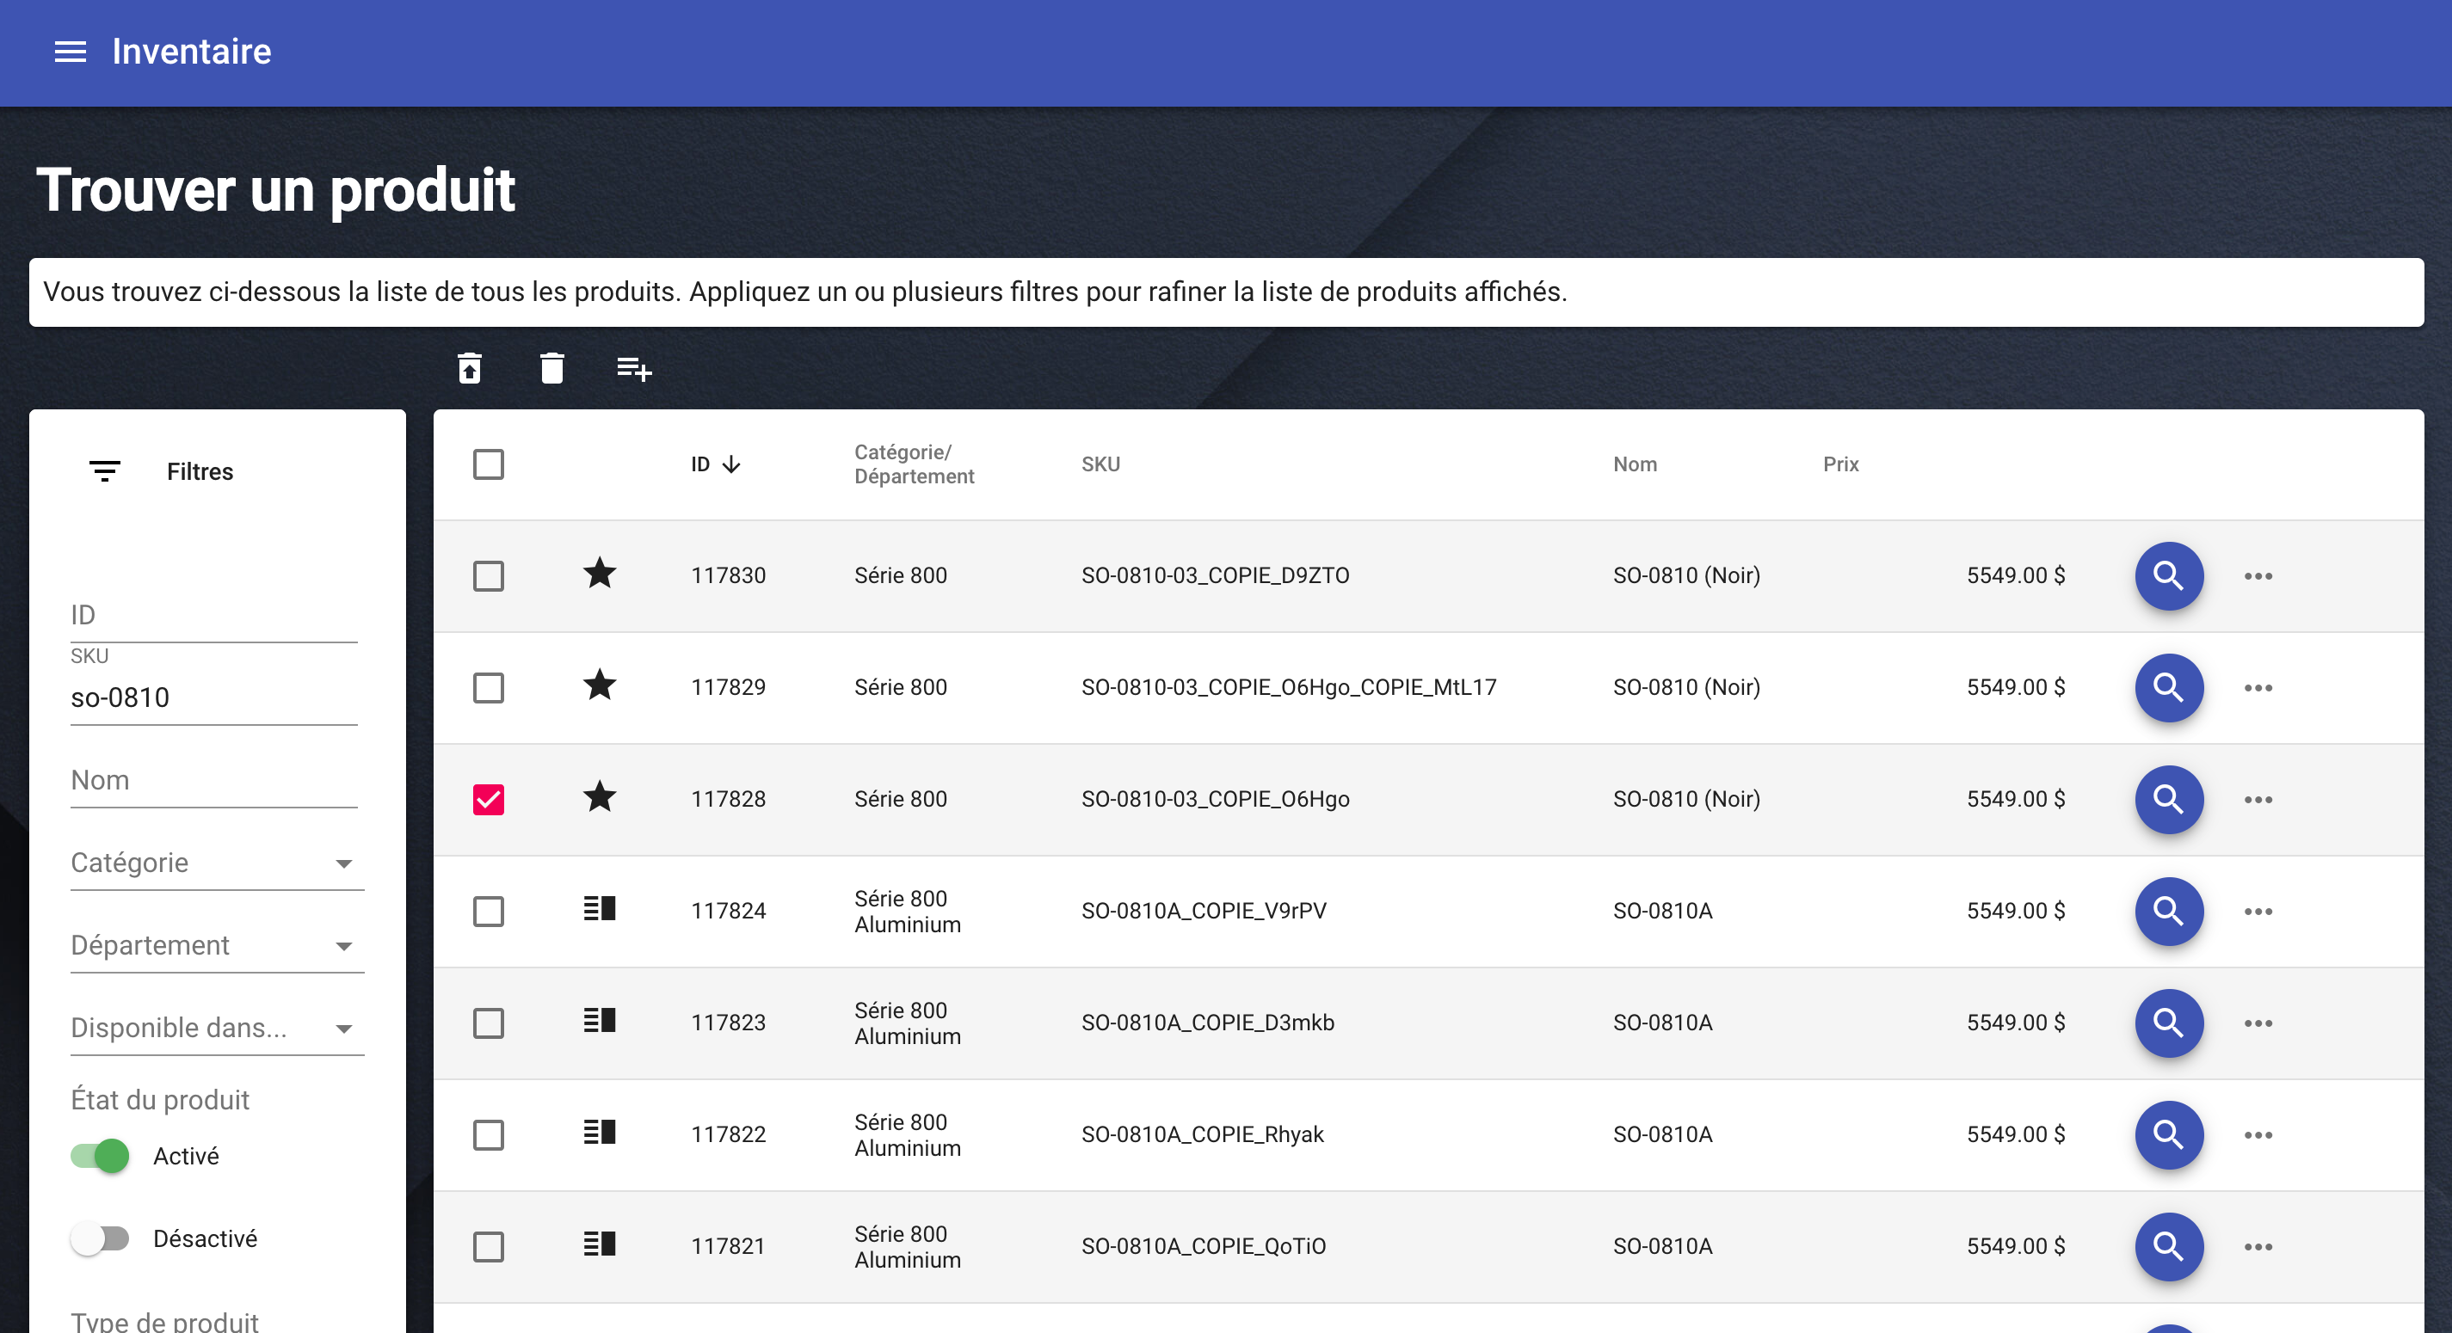Viewport: 2452px width, 1333px height.
Task: Open three-dots menu for product 117829
Action: 2258,688
